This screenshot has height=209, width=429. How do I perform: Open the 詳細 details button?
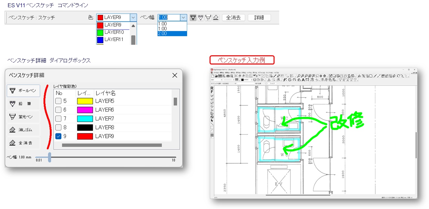259,17
